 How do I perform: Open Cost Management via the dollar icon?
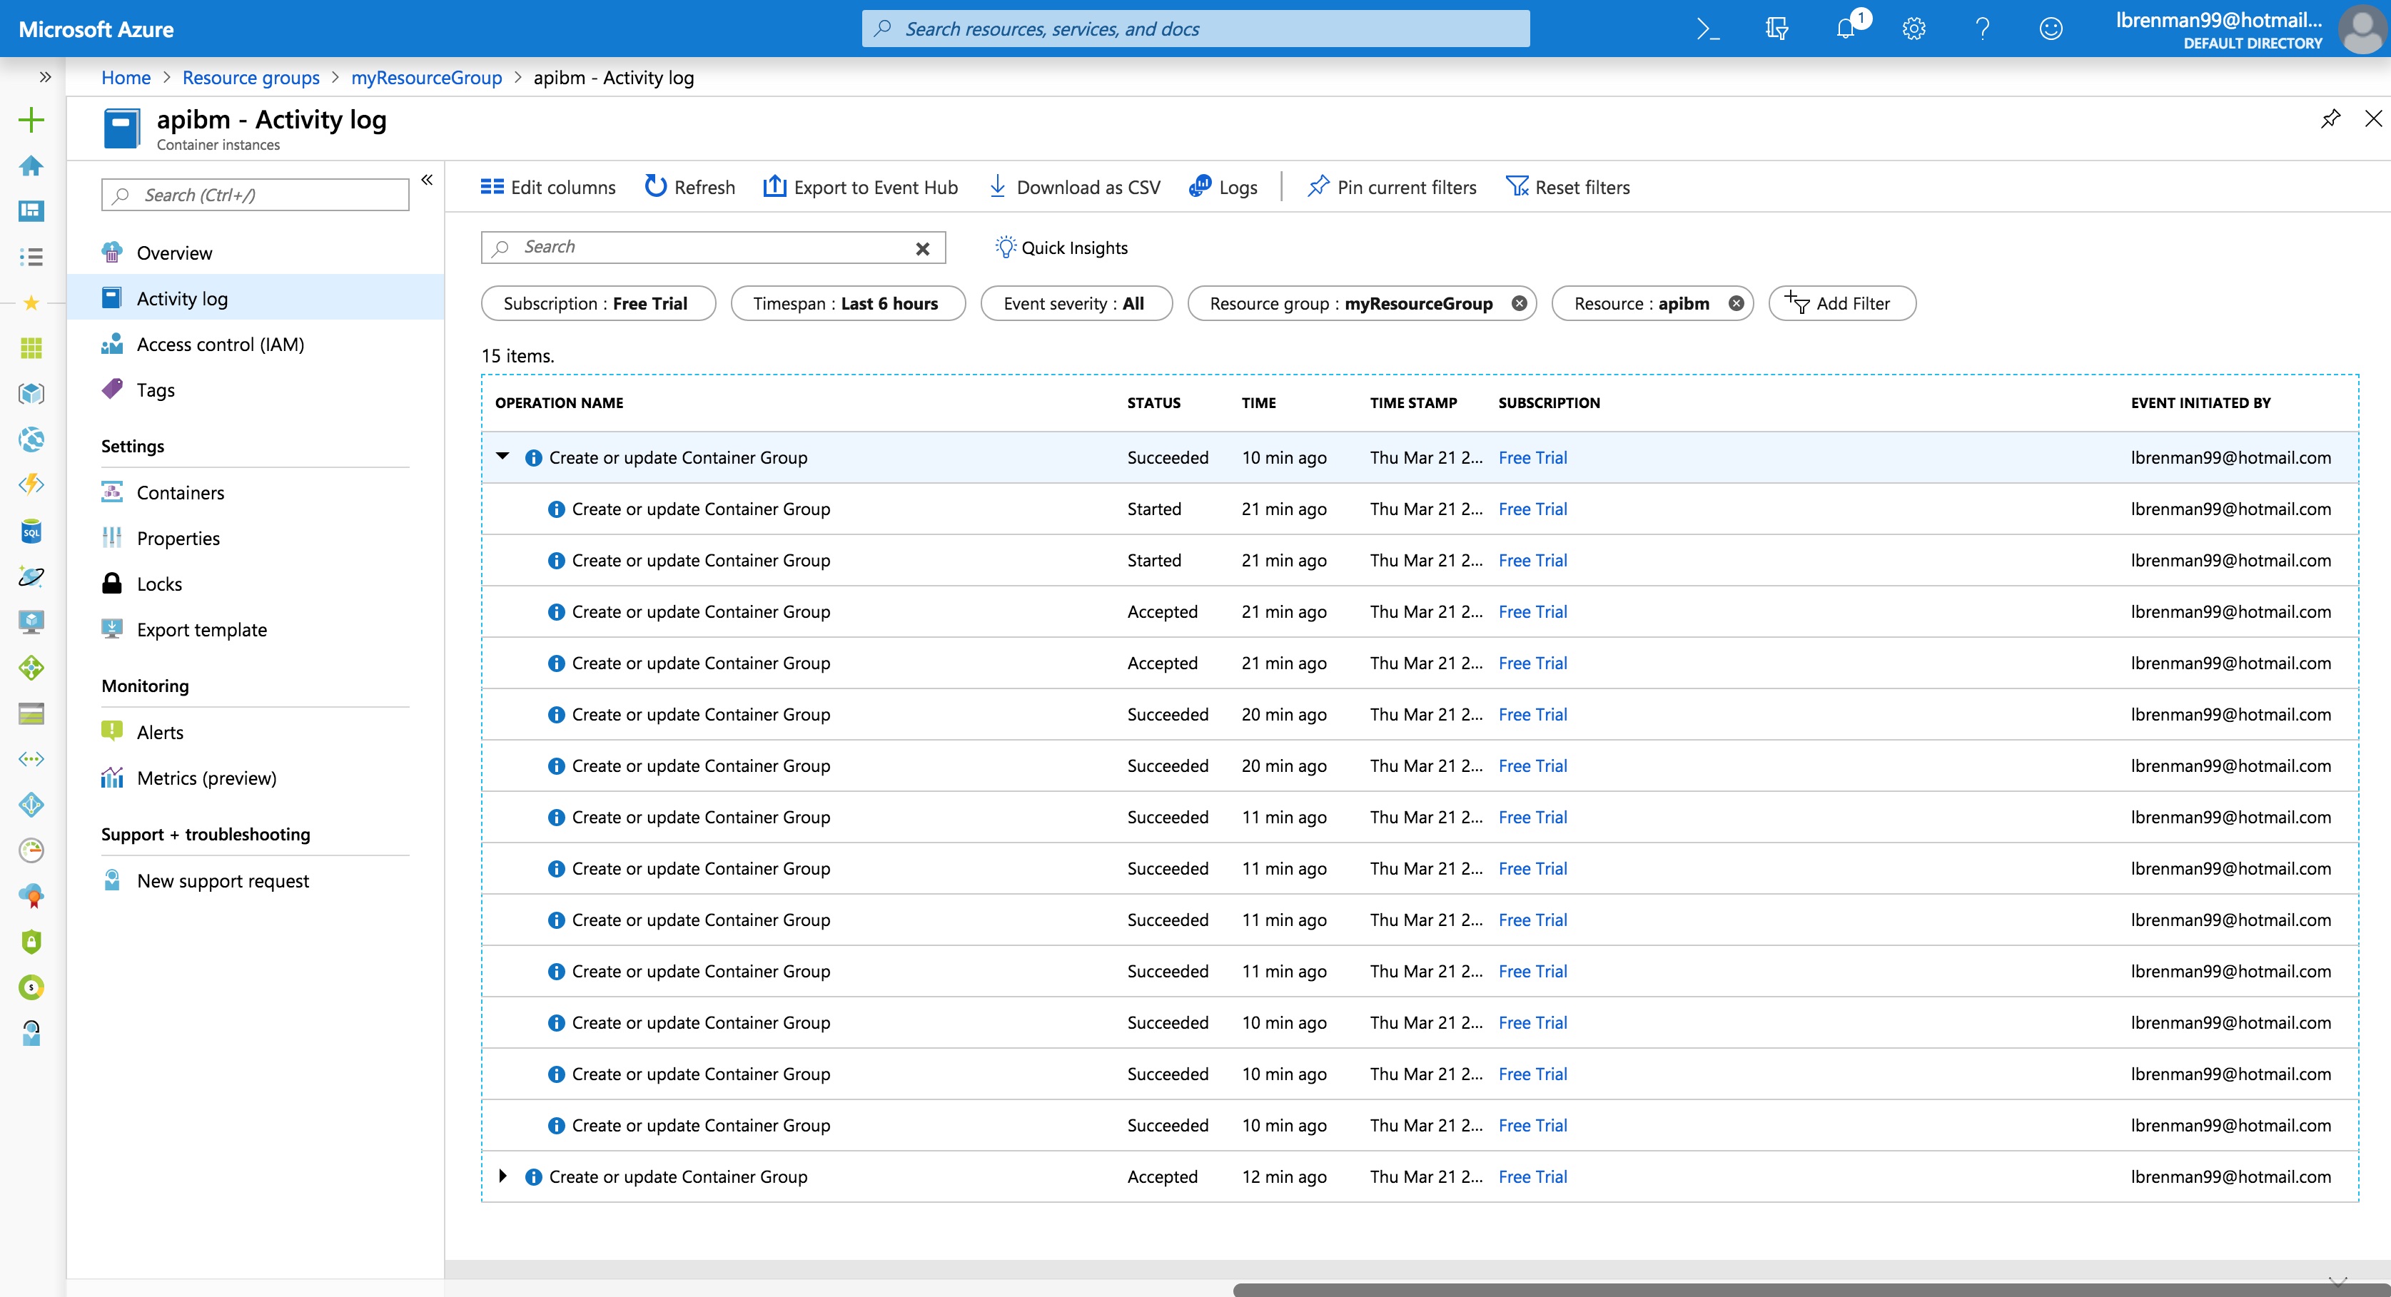tap(31, 987)
